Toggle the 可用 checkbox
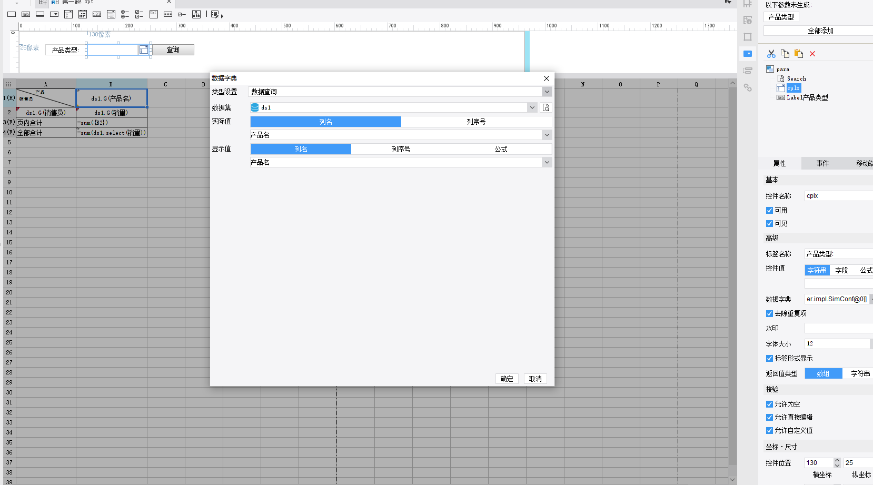This screenshot has height=485, width=873. pos(769,211)
